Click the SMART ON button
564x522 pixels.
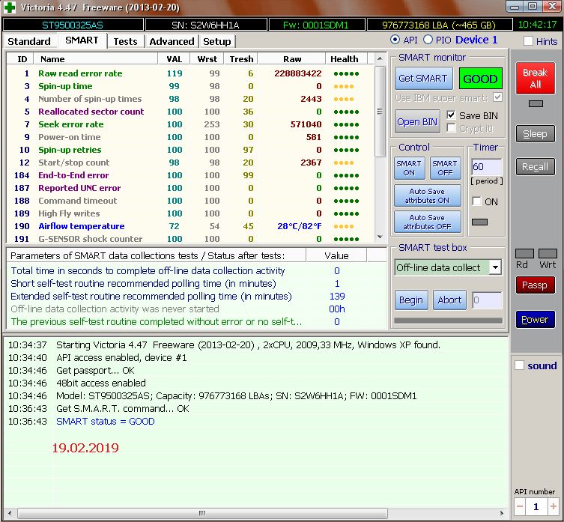(x=409, y=168)
